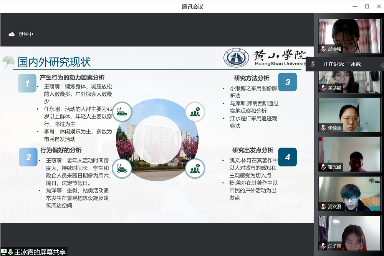Click the lower-right people icon on the slide

tap(195, 168)
